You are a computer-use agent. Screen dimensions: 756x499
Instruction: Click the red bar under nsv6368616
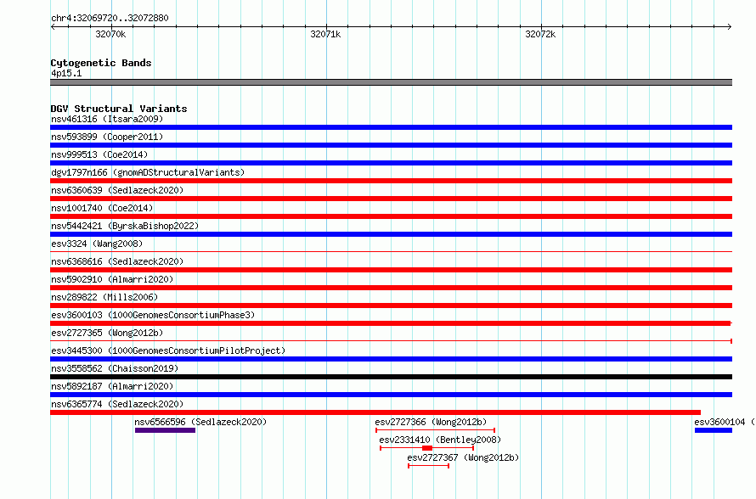(x=391, y=270)
